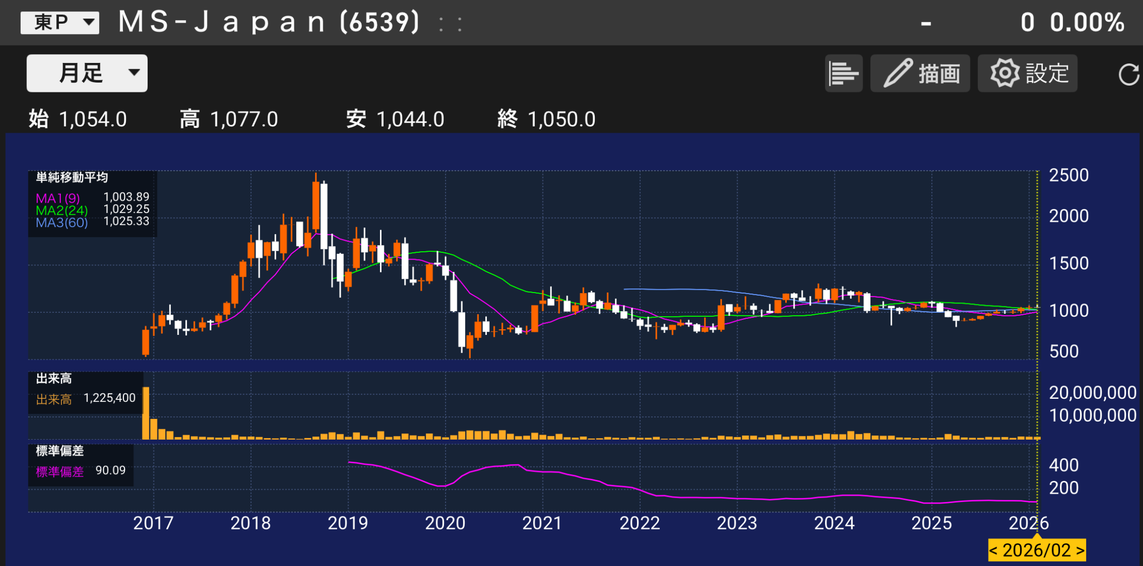Click the refresh reload icon

click(1128, 74)
